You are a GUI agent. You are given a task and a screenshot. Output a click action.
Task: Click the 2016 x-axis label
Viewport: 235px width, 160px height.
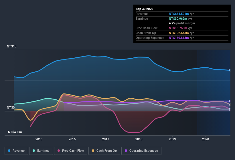[72, 139]
